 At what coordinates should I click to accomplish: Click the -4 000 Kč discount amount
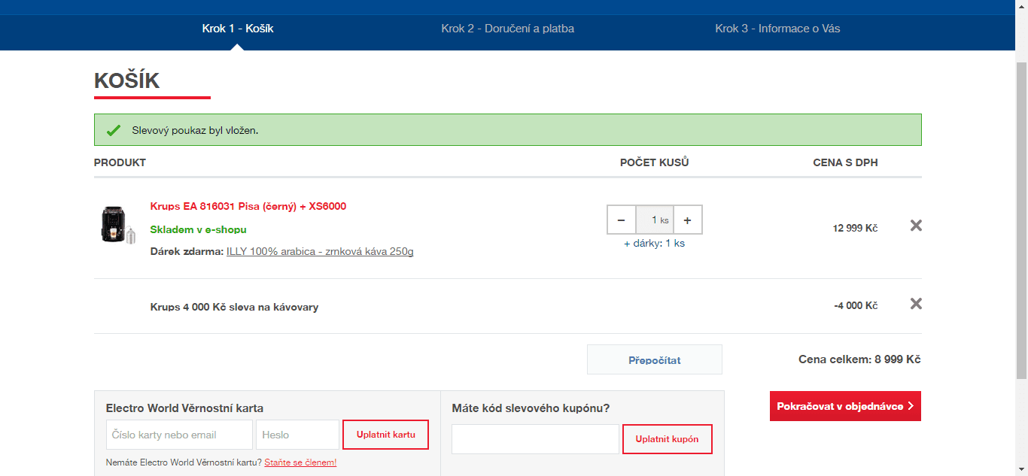tap(856, 305)
